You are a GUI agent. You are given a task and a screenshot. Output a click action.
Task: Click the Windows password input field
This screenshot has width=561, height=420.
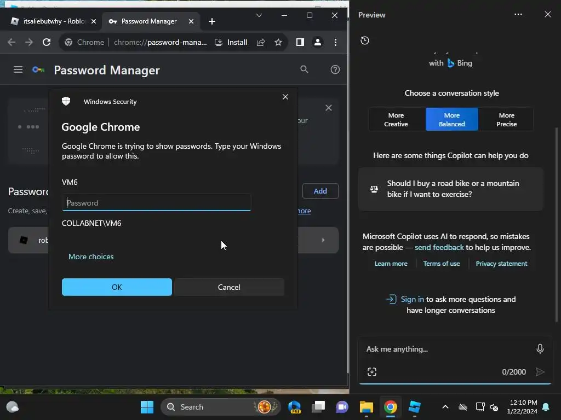pyautogui.click(x=156, y=202)
